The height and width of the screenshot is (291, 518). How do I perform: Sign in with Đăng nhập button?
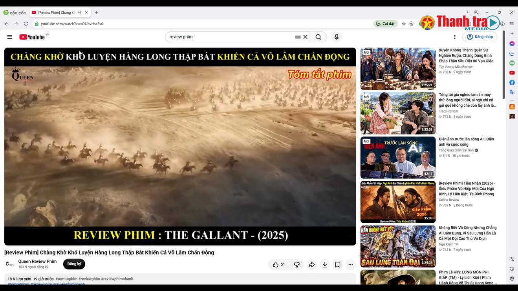(480, 37)
